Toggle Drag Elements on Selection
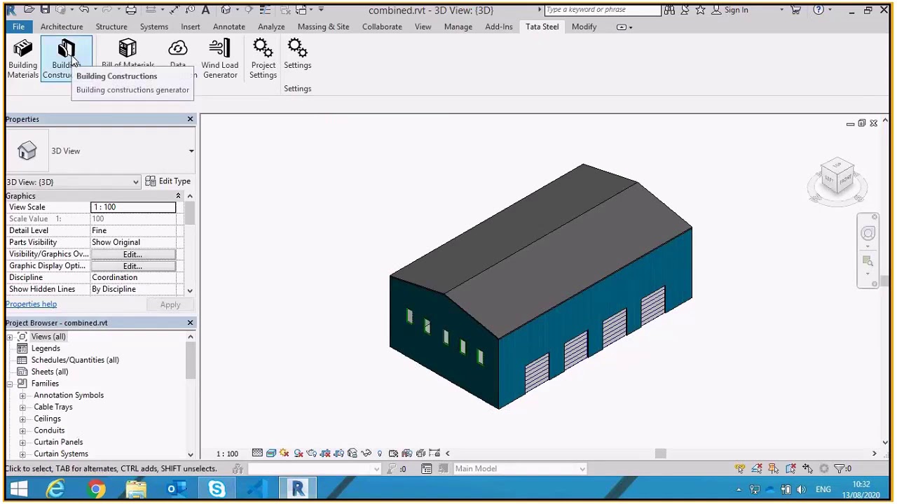Viewport: 897px width, 504px height. tap(807, 468)
